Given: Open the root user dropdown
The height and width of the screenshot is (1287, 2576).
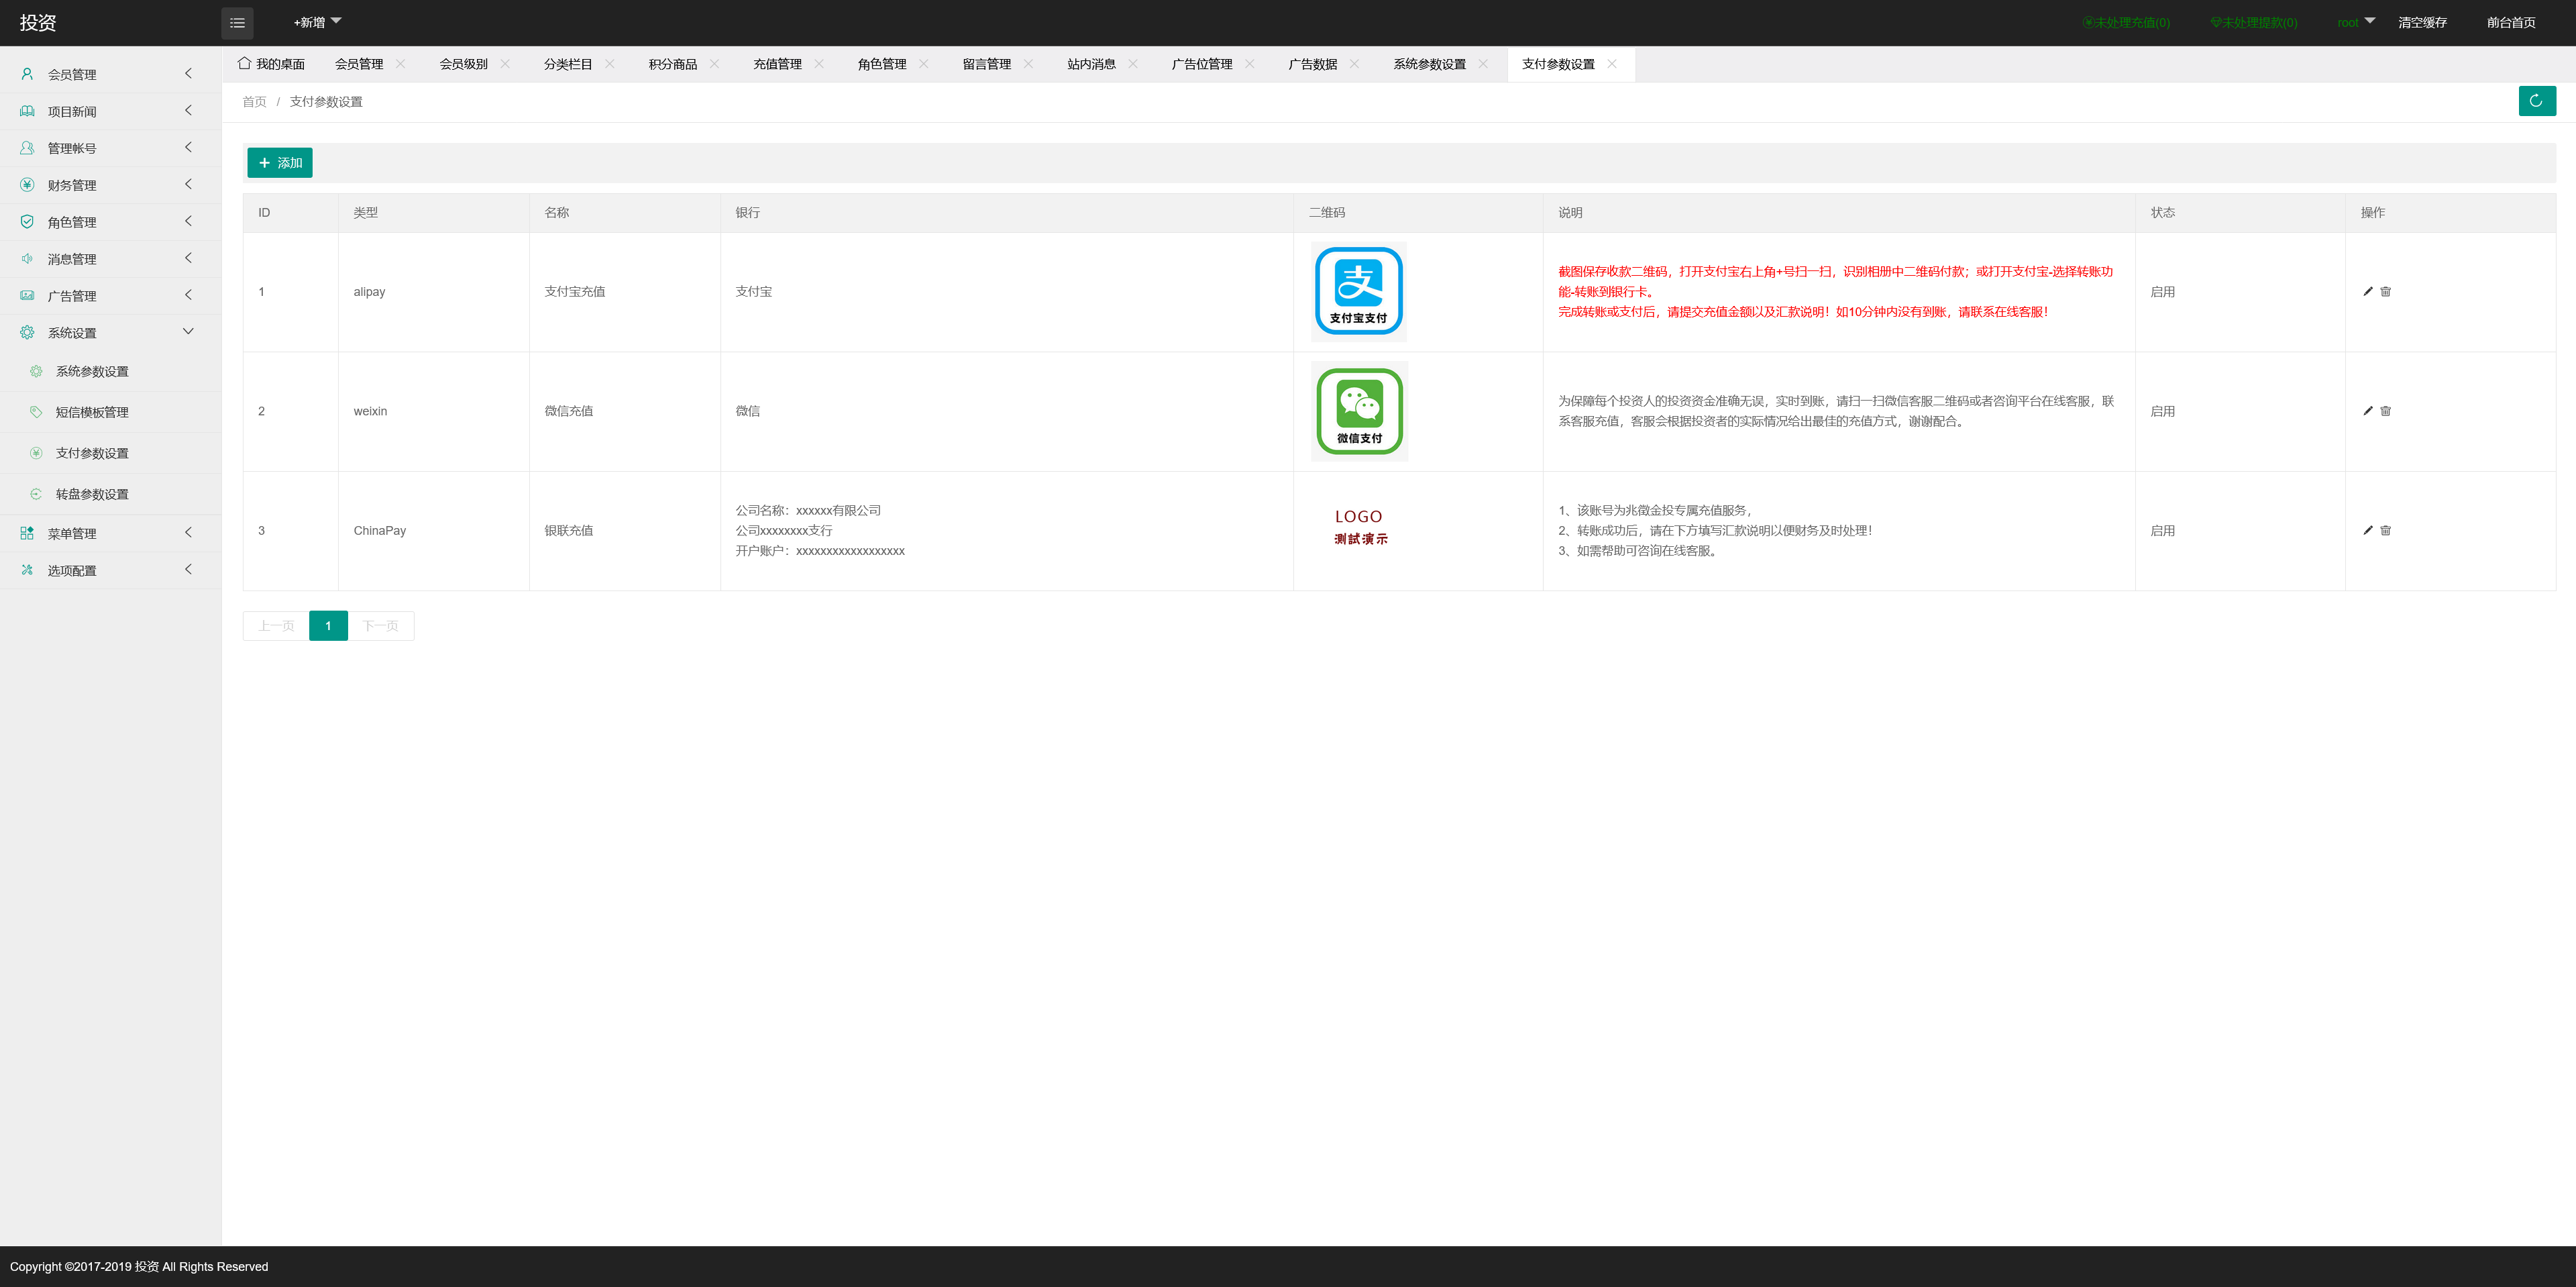Looking at the screenshot, I should pyautogui.click(x=2355, y=22).
